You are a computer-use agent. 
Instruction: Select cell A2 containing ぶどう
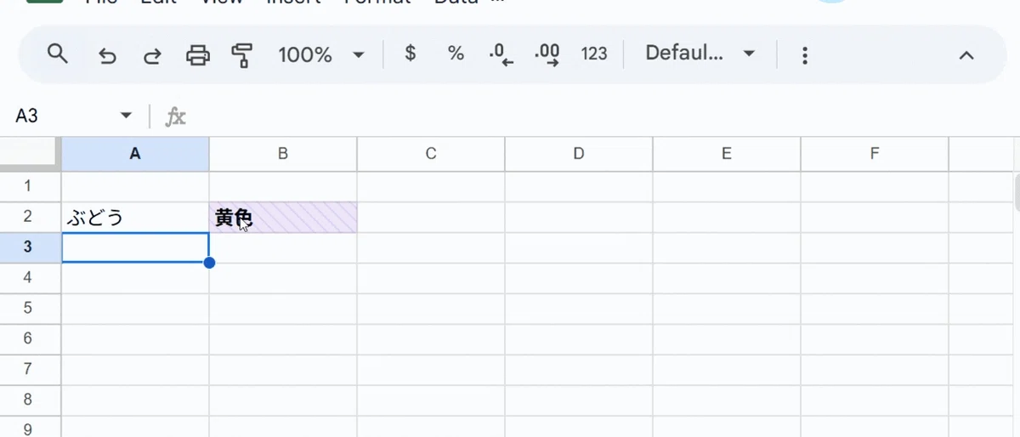(x=135, y=217)
